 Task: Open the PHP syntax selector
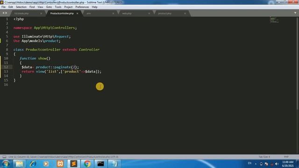286,157
